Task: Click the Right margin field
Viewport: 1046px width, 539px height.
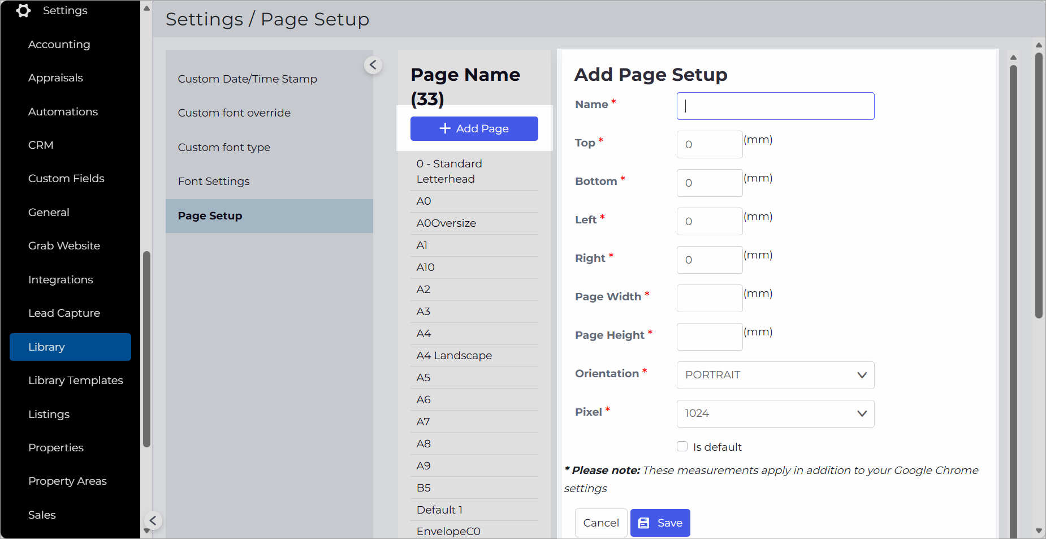Action: (x=710, y=260)
